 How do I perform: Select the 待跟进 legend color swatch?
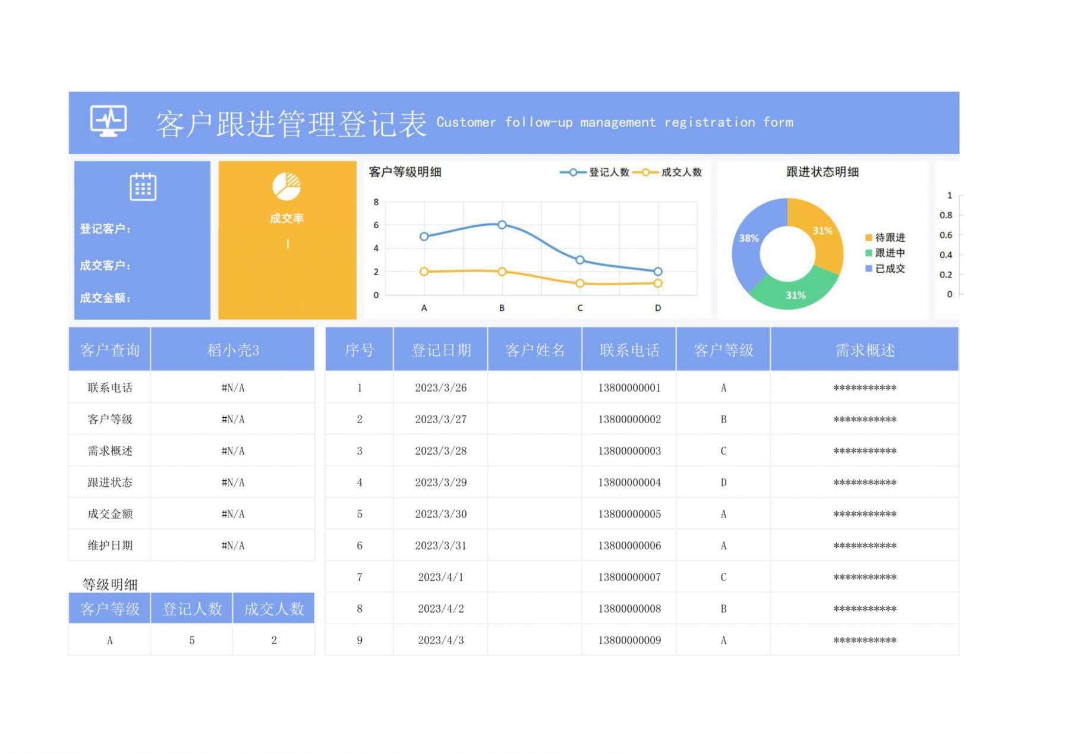coord(868,237)
